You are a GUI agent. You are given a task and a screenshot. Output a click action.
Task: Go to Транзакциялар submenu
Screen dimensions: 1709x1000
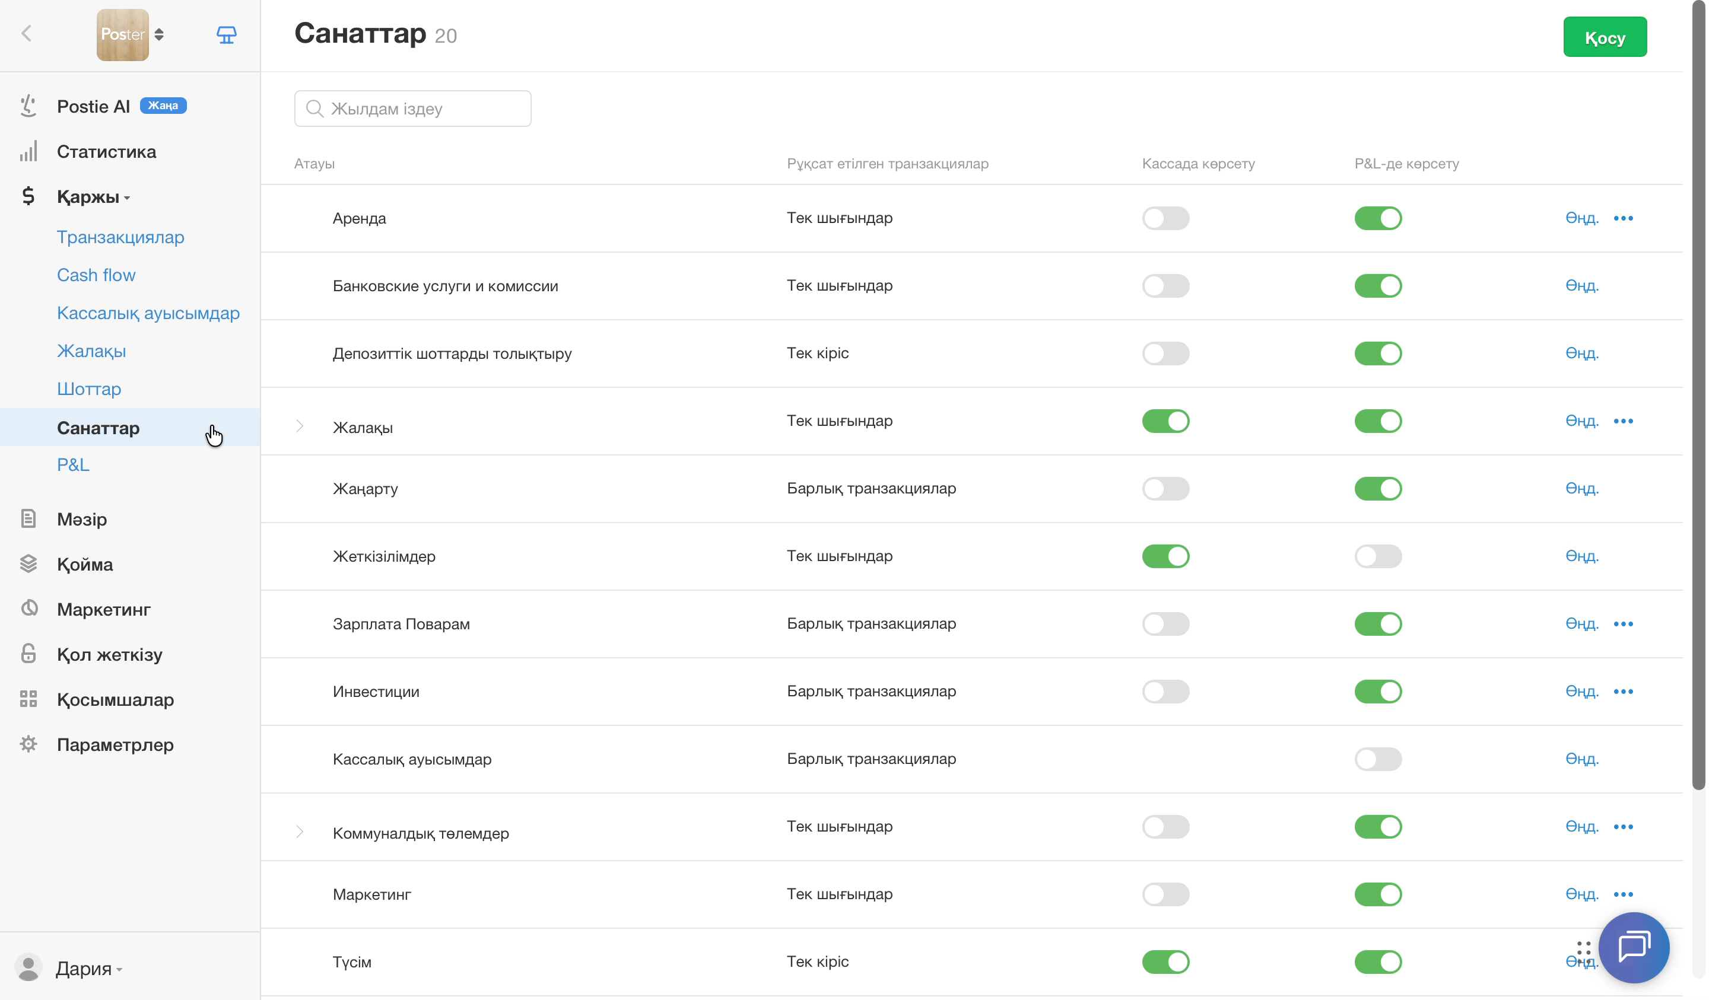point(120,237)
